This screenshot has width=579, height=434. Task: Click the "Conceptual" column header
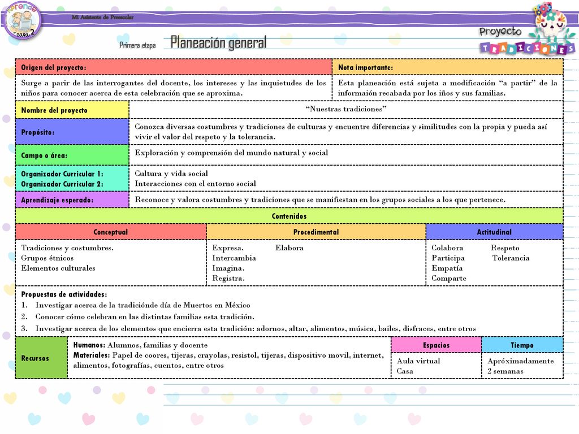pos(111,232)
